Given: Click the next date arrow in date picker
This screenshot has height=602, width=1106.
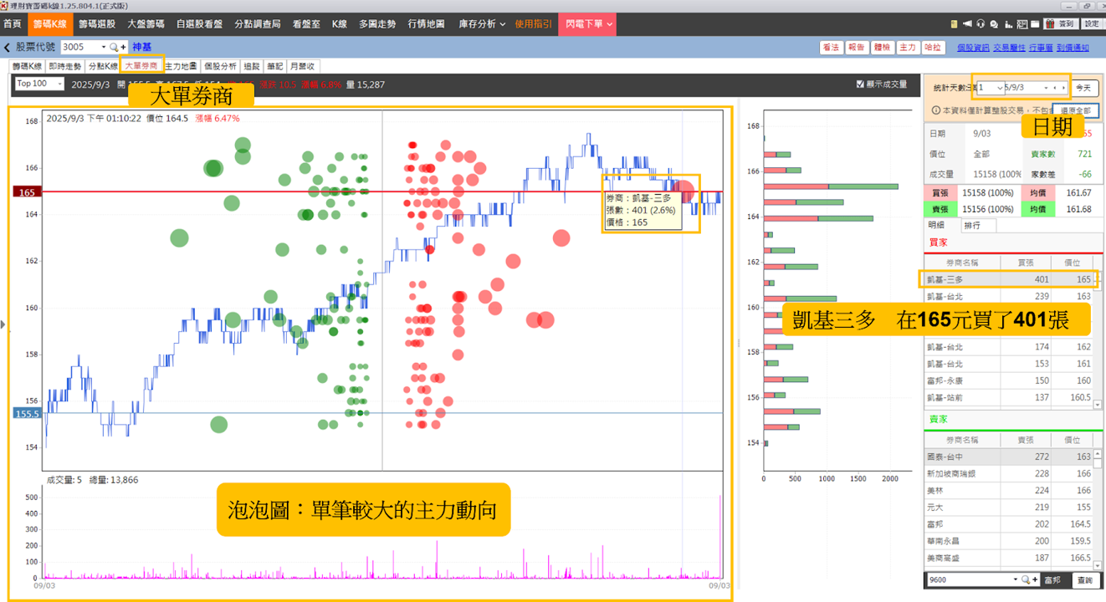Looking at the screenshot, I should coord(1063,88).
